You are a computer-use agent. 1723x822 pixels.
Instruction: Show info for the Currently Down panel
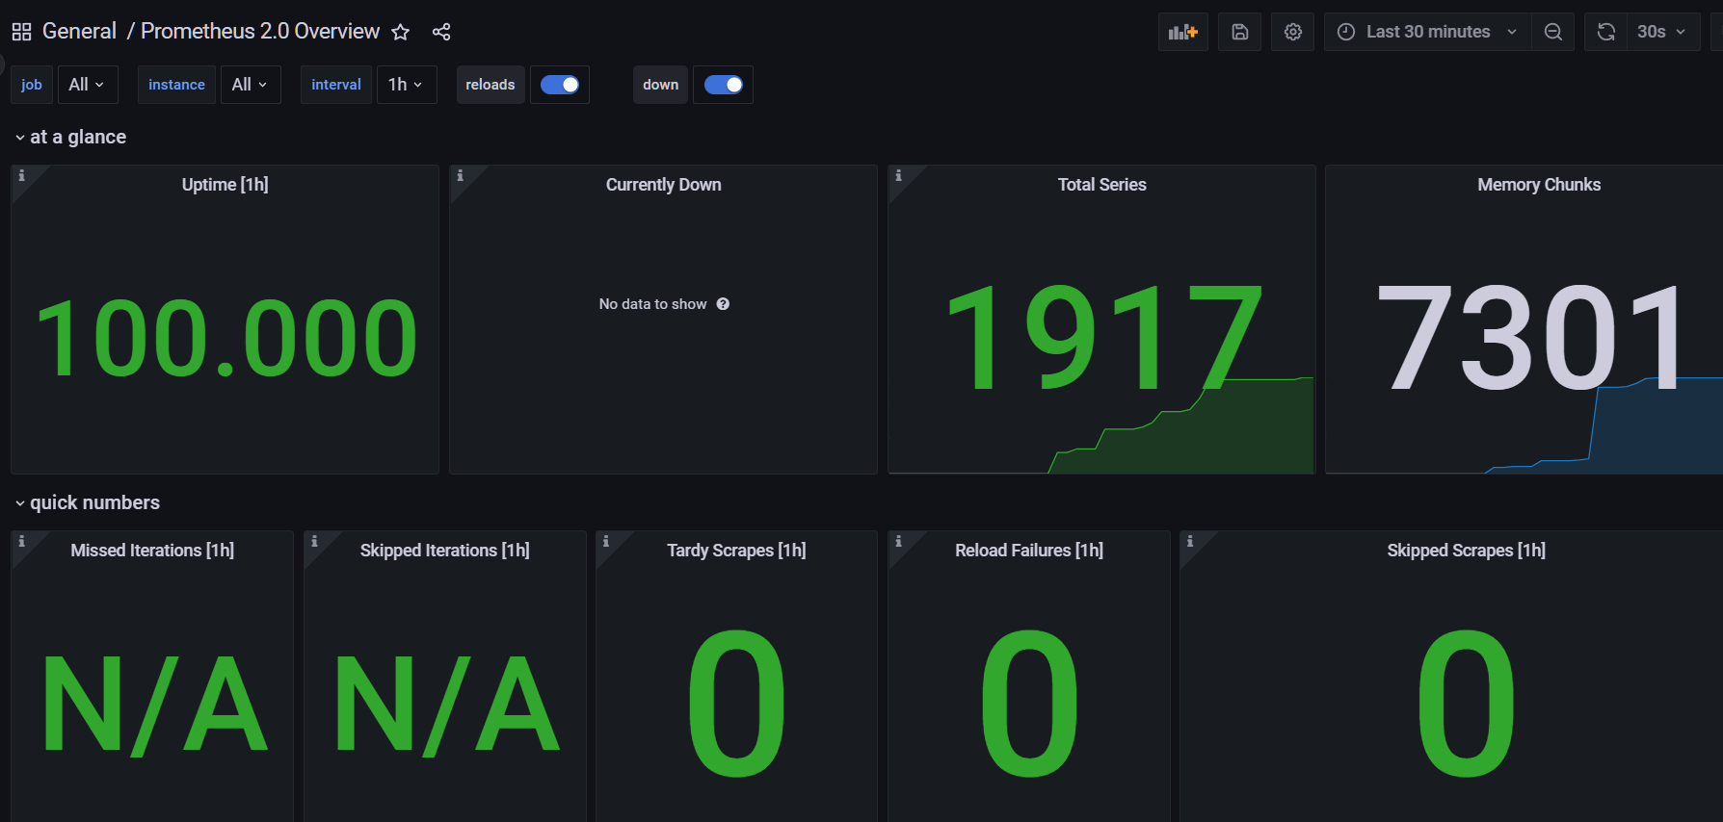460,175
